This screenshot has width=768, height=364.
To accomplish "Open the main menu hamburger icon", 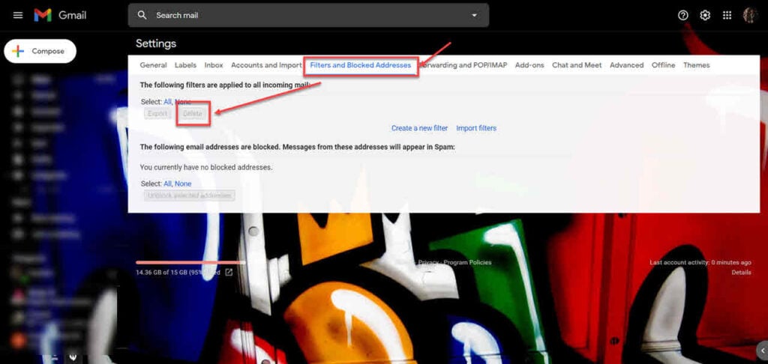I will [18, 15].
